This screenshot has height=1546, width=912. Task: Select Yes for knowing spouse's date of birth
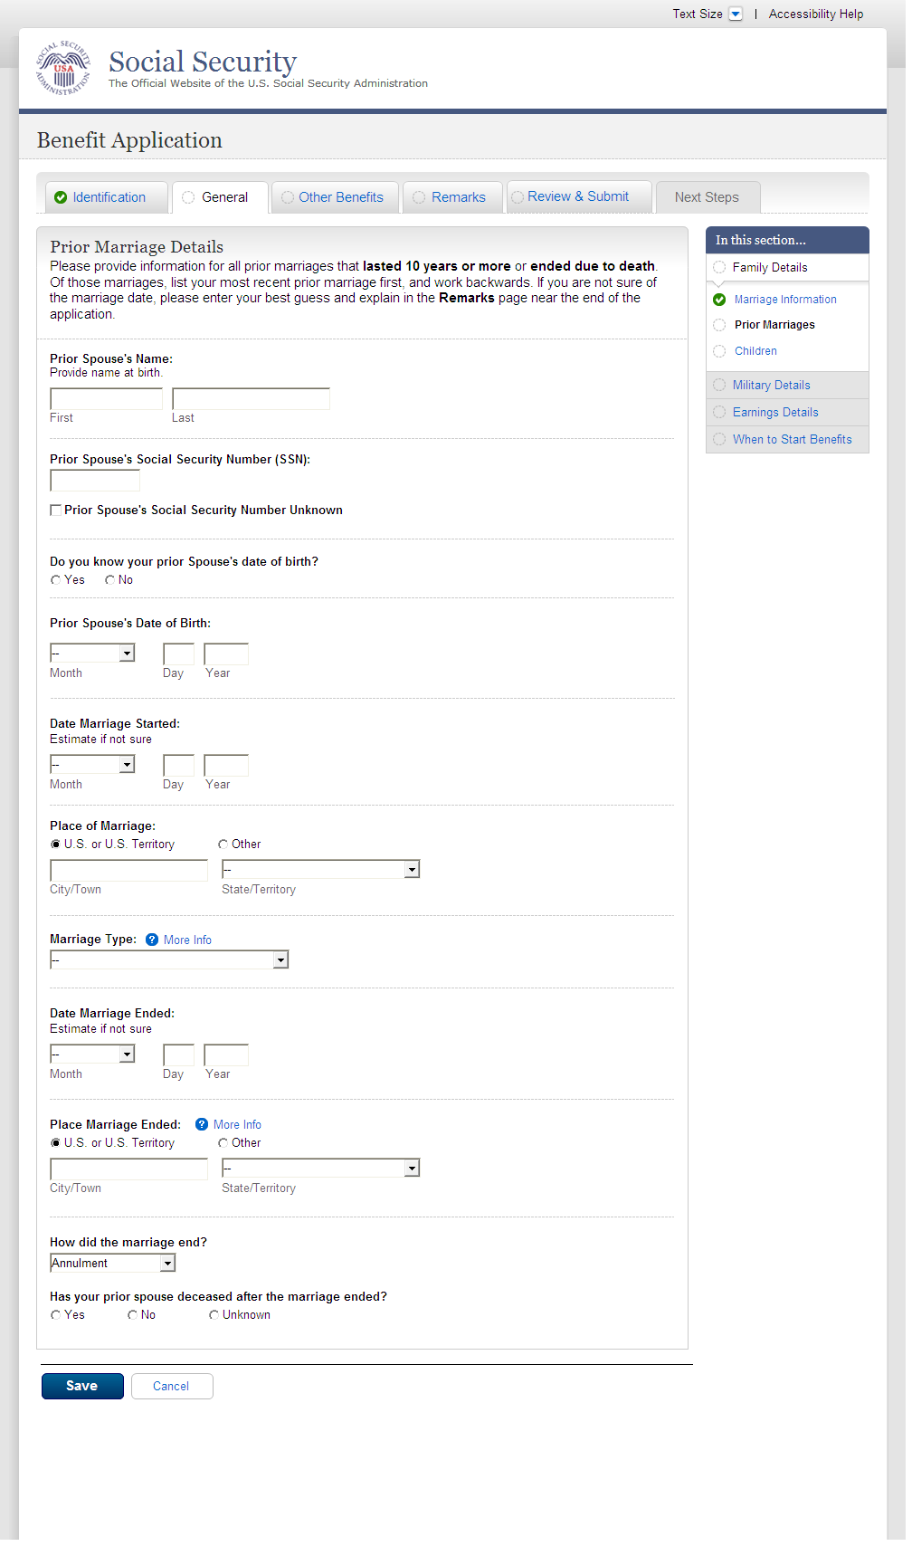tap(56, 580)
